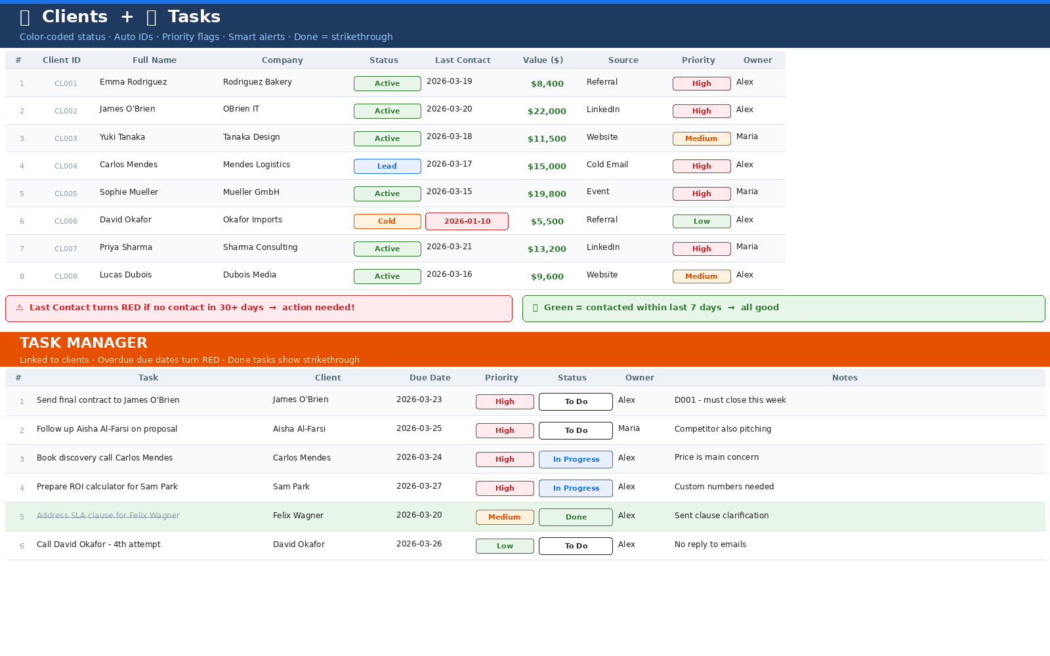The height and width of the screenshot is (656, 1050).
Task: Select the Low priority badge for David Okafor client
Action: [x=701, y=222]
